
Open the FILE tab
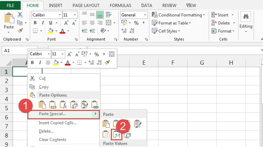10,5
